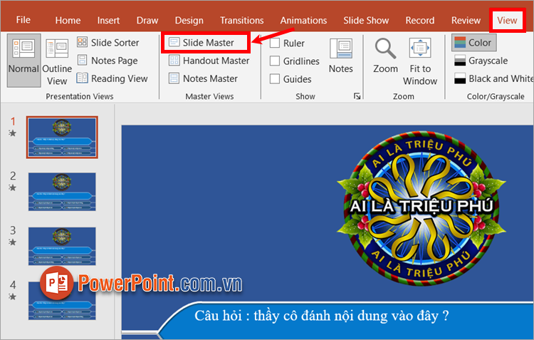Open the Home tab
The width and height of the screenshot is (534, 340).
(68, 21)
